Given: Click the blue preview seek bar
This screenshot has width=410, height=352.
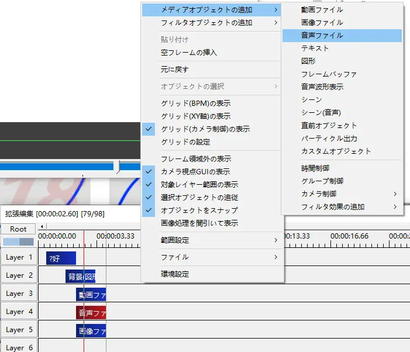Looking at the screenshot, I should point(58,167).
